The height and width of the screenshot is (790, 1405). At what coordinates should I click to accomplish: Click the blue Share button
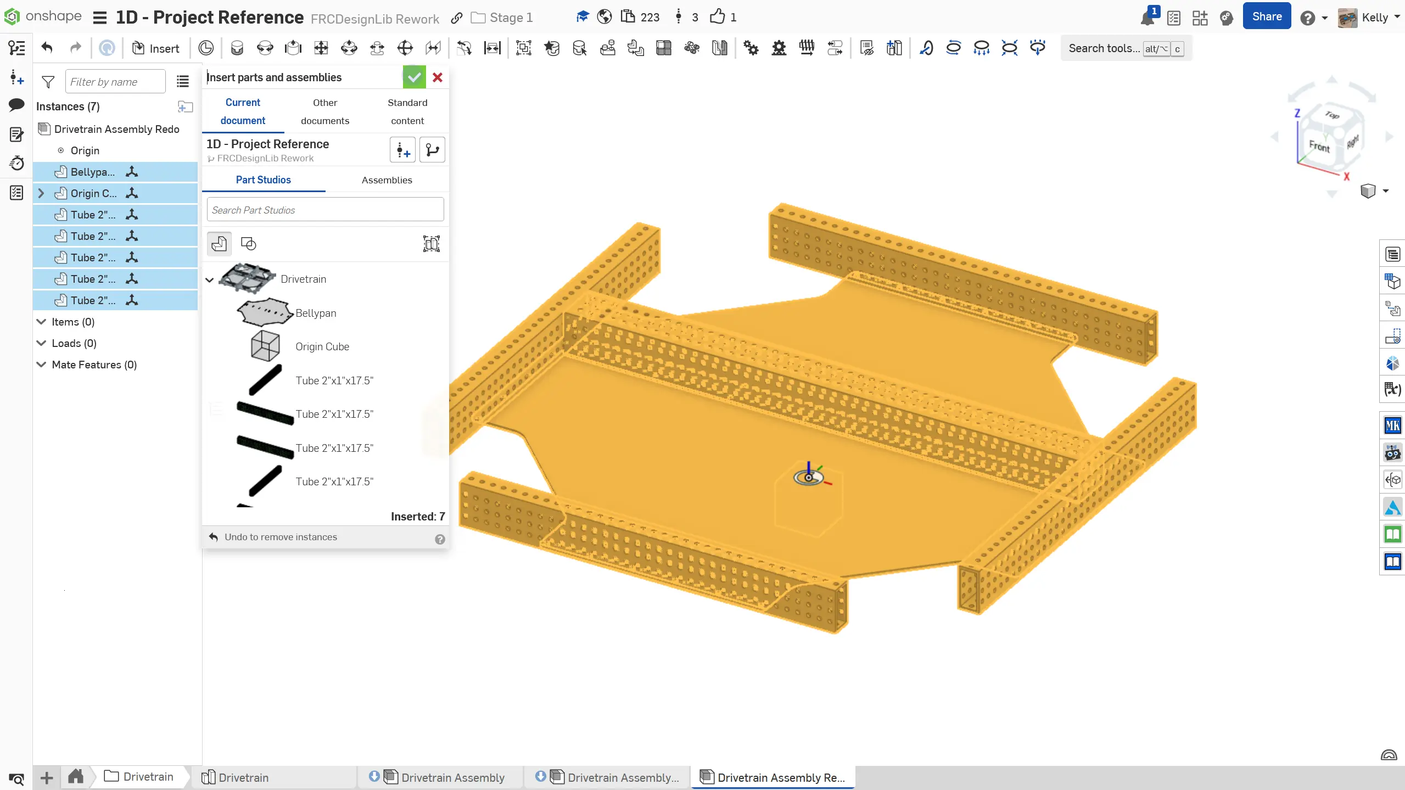pyautogui.click(x=1267, y=16)
